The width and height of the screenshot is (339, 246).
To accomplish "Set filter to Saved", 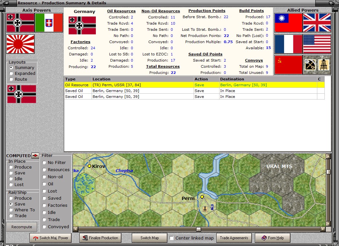I will coord(52,198).
